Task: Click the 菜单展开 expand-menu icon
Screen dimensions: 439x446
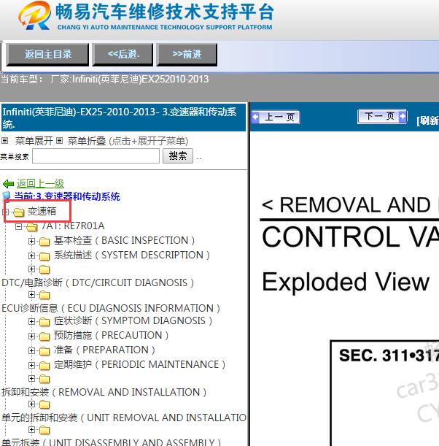Action: click(5, 140)
